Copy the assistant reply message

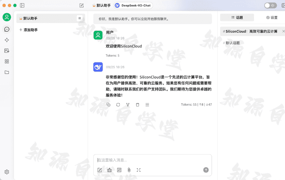coord(108,105)
